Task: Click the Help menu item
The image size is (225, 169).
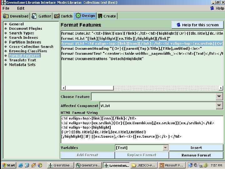Action: 220,8
